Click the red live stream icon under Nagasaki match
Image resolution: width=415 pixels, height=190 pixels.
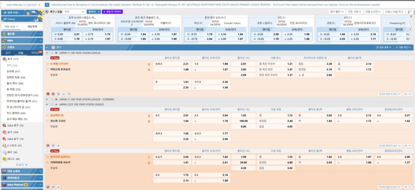coord(48,94)
